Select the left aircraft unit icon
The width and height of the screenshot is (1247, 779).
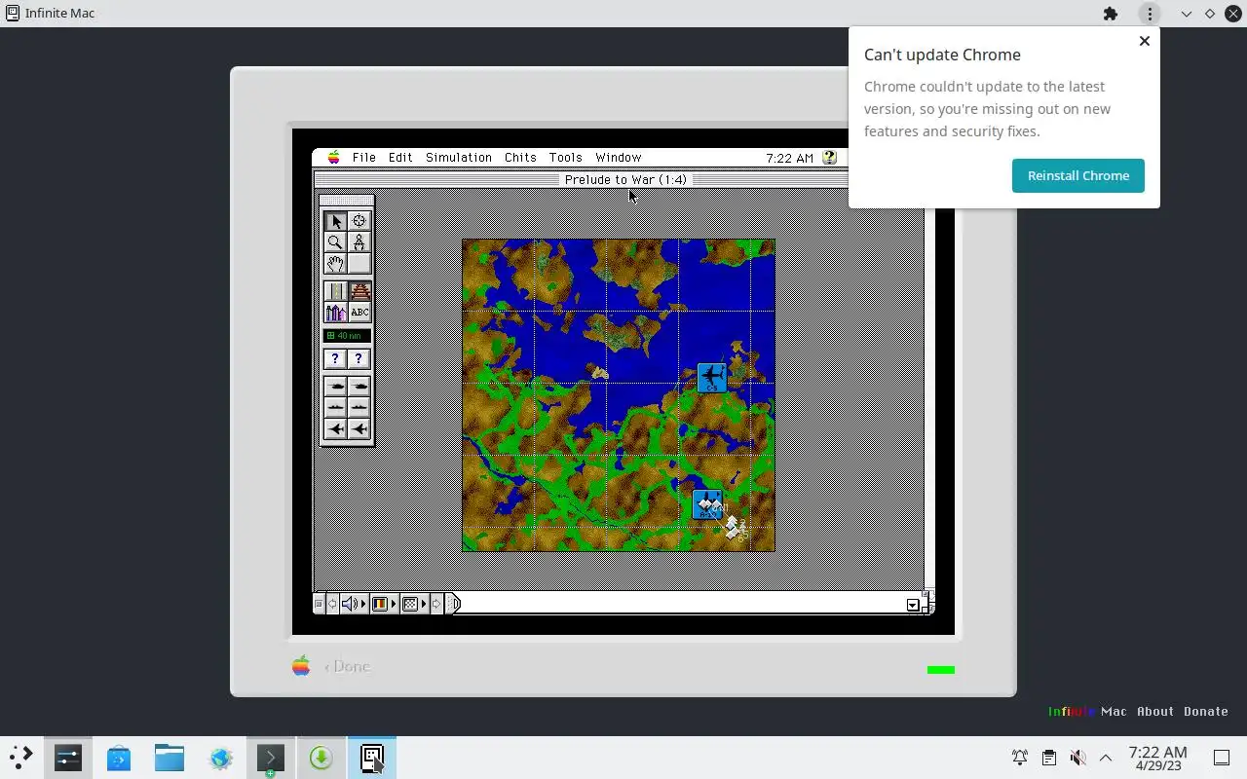pos(335,428)
